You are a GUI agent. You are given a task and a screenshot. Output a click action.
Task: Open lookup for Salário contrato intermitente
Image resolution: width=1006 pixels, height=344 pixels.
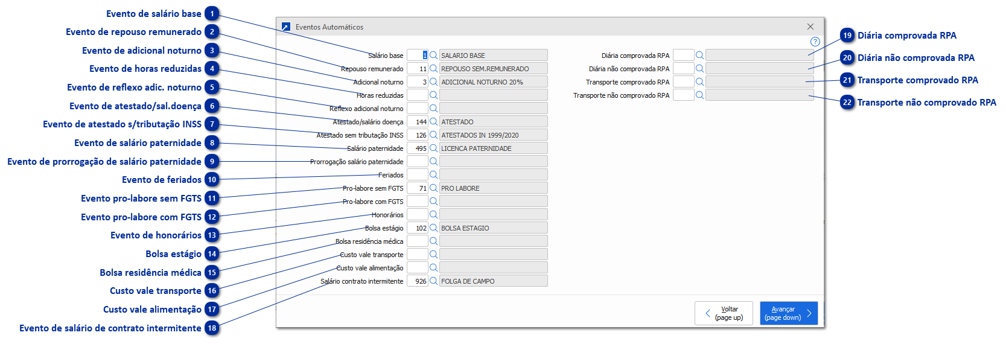pyautogui.click(x=433, y=281)
